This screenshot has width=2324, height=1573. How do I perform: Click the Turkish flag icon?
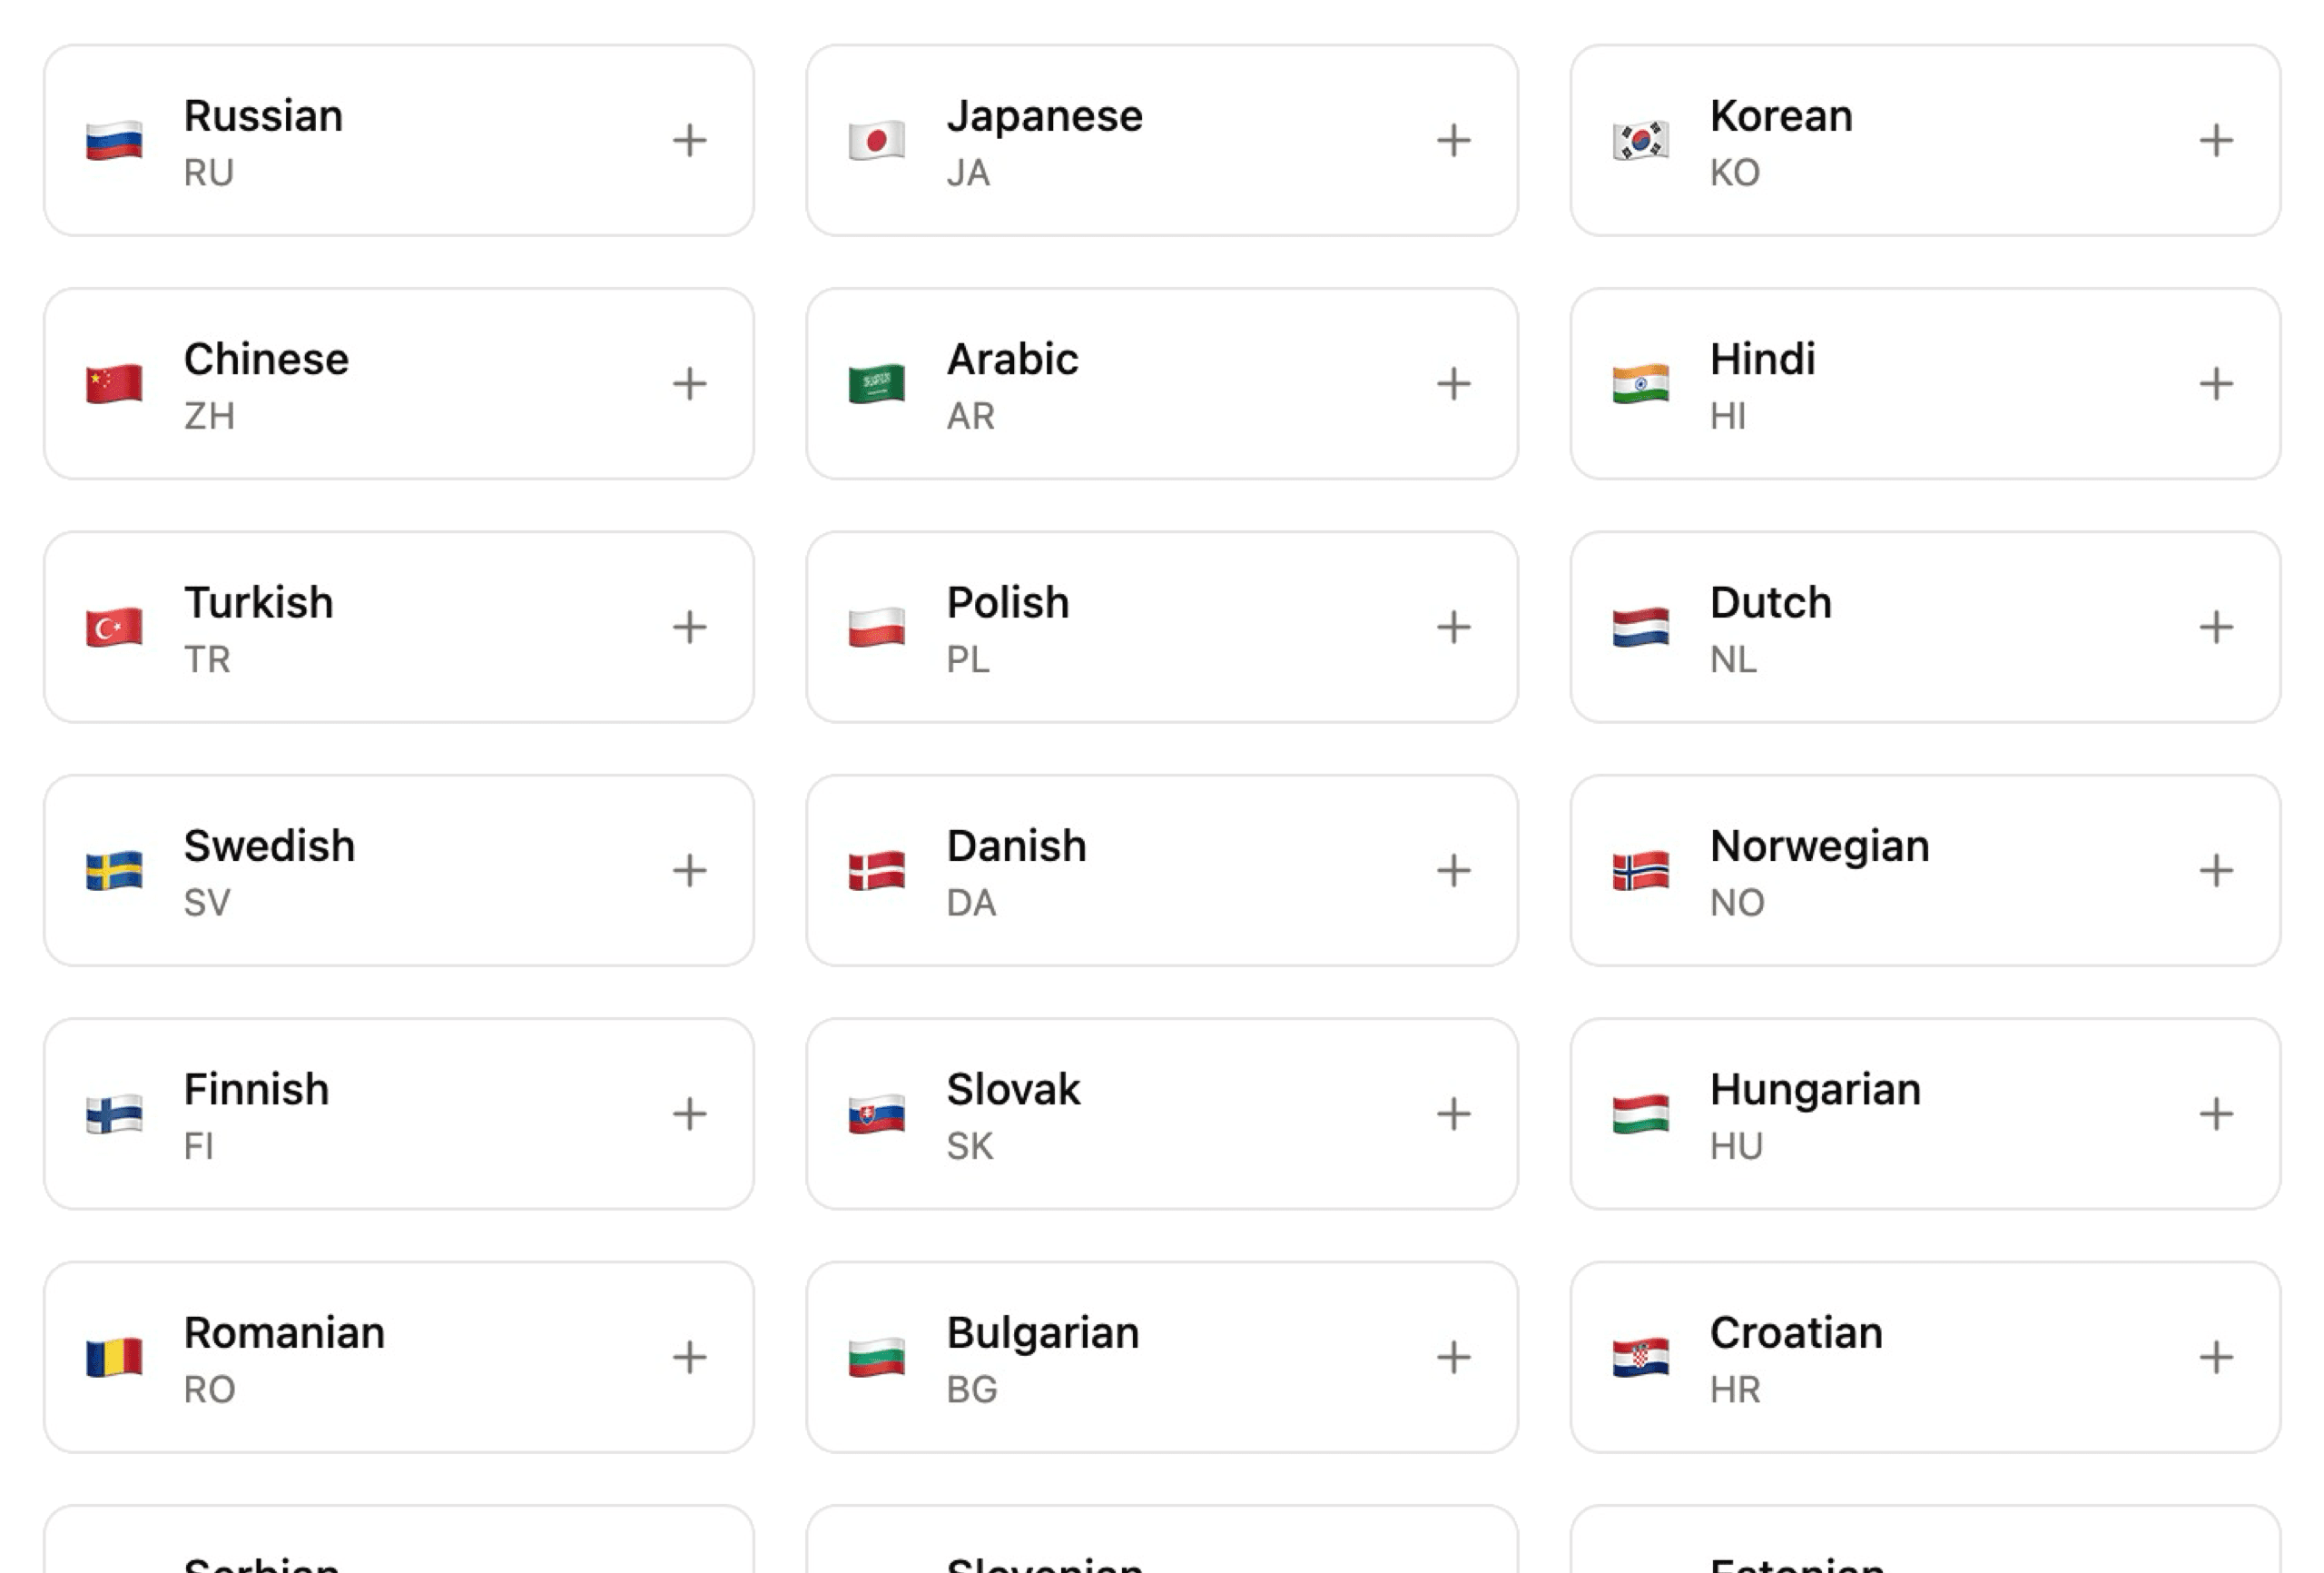coord(114,628)
